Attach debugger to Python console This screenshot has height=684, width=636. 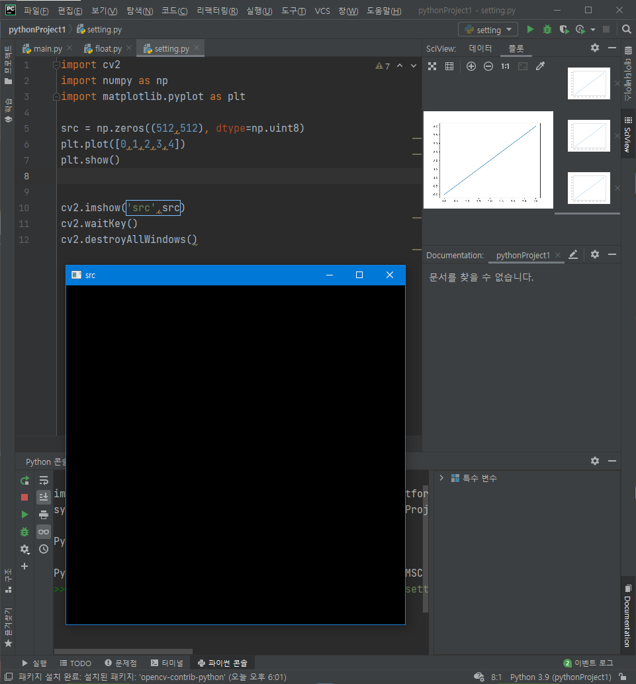pyautogui.click(x=24, y=532)
